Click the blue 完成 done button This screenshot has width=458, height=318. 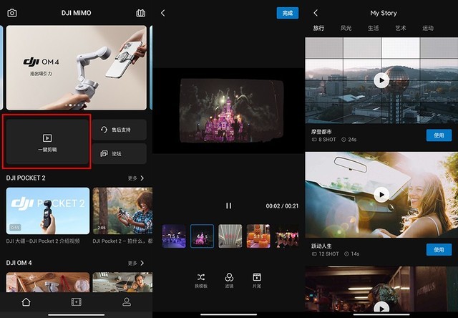[x=288, y=13]
